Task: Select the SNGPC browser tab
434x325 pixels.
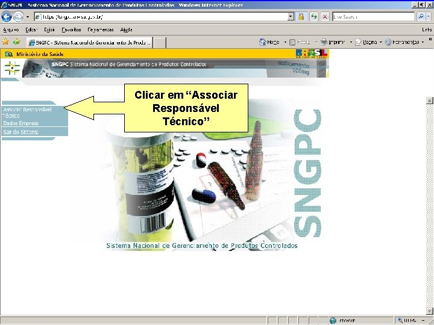Action: [89, 43]
